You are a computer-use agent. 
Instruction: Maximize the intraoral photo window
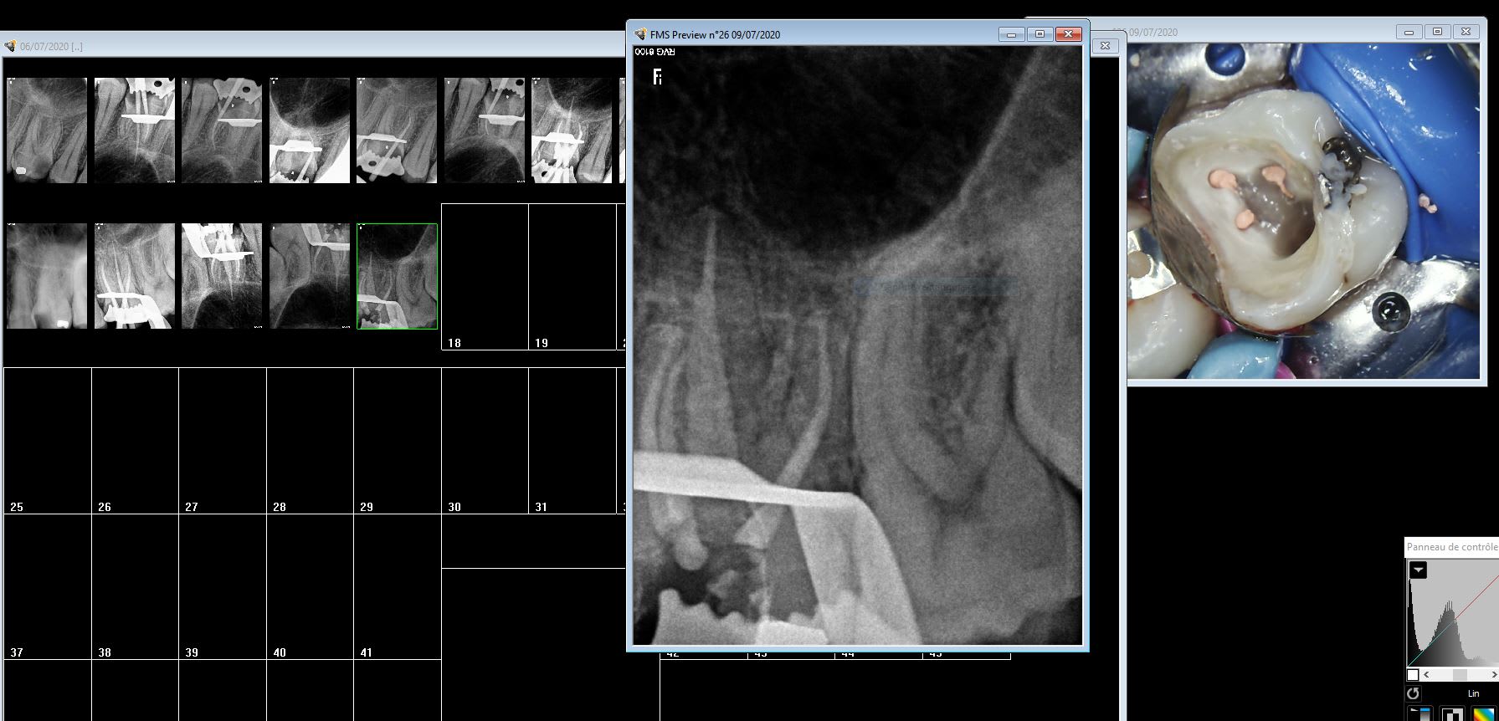1437,32
